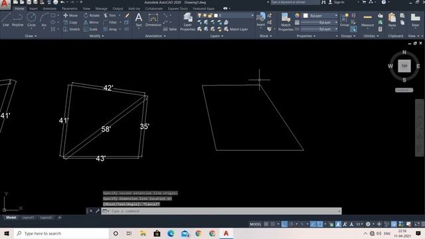Toggle the drawing grid display in status bar
425x239 pixels.
click(266, 224)
